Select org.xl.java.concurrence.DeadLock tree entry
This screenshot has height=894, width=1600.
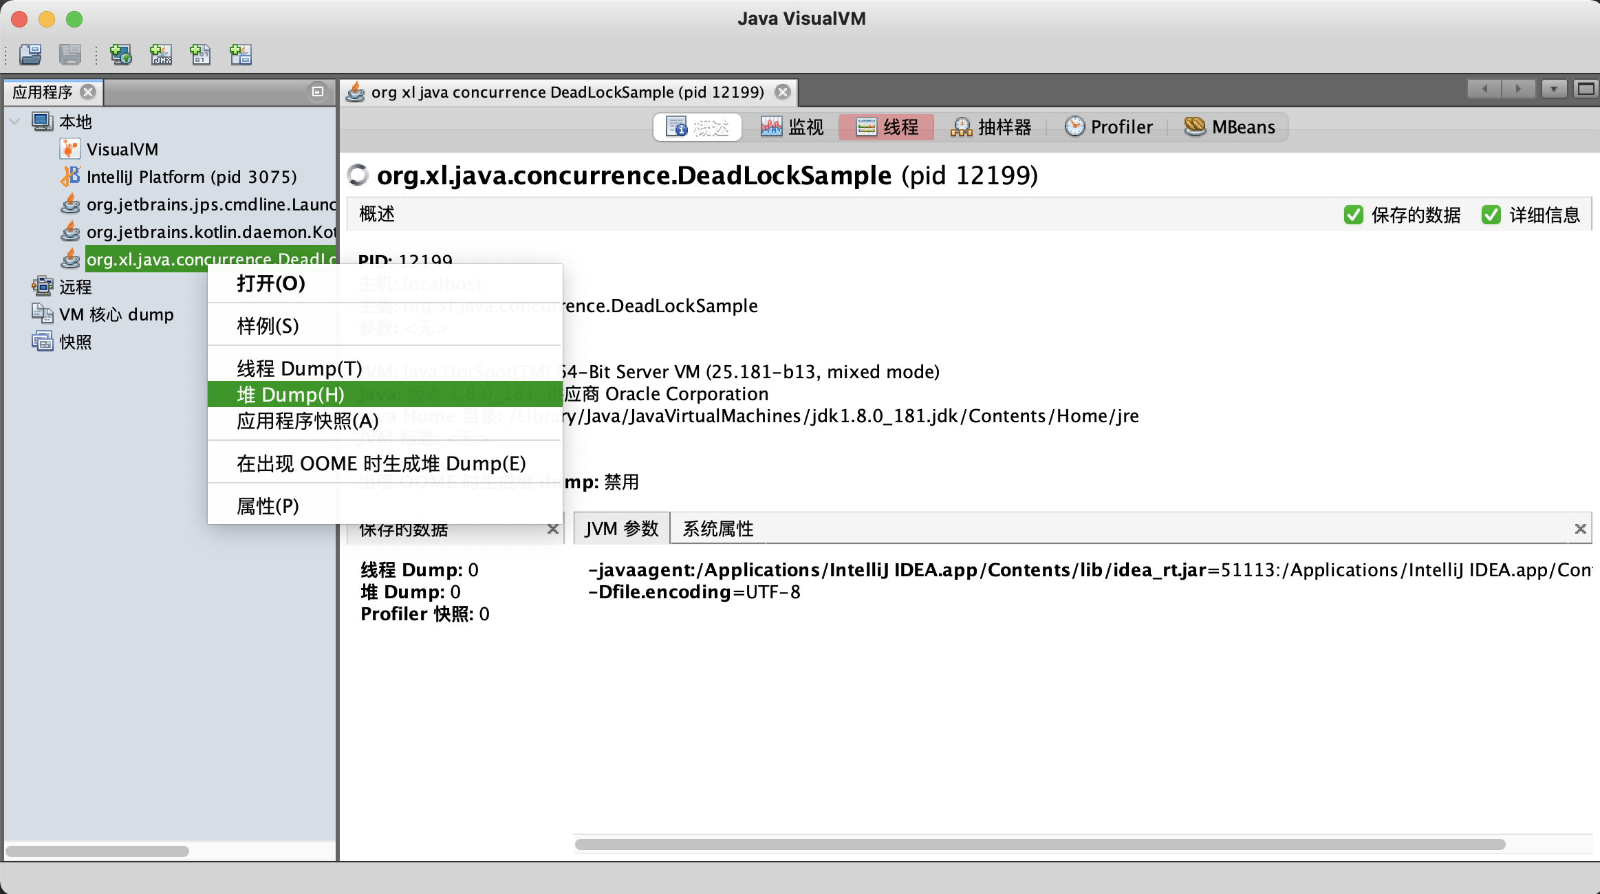point(210,259)
